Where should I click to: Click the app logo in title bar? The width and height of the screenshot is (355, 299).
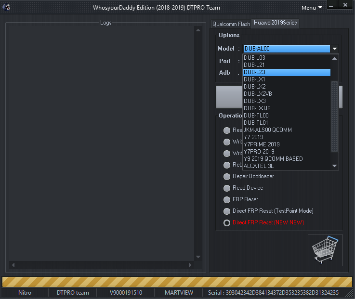[x=6, y=8]
